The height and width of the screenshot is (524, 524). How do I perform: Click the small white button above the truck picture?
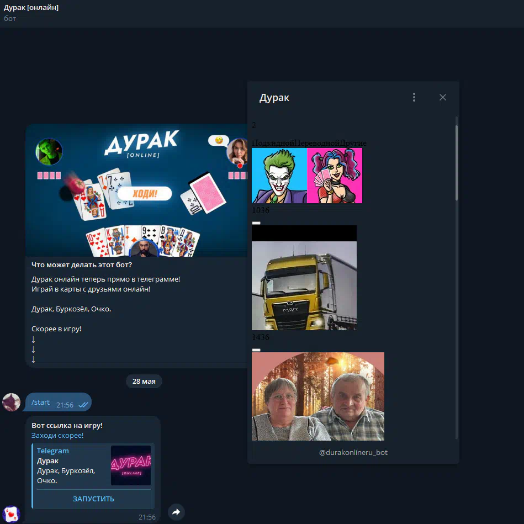click(256, 223)
